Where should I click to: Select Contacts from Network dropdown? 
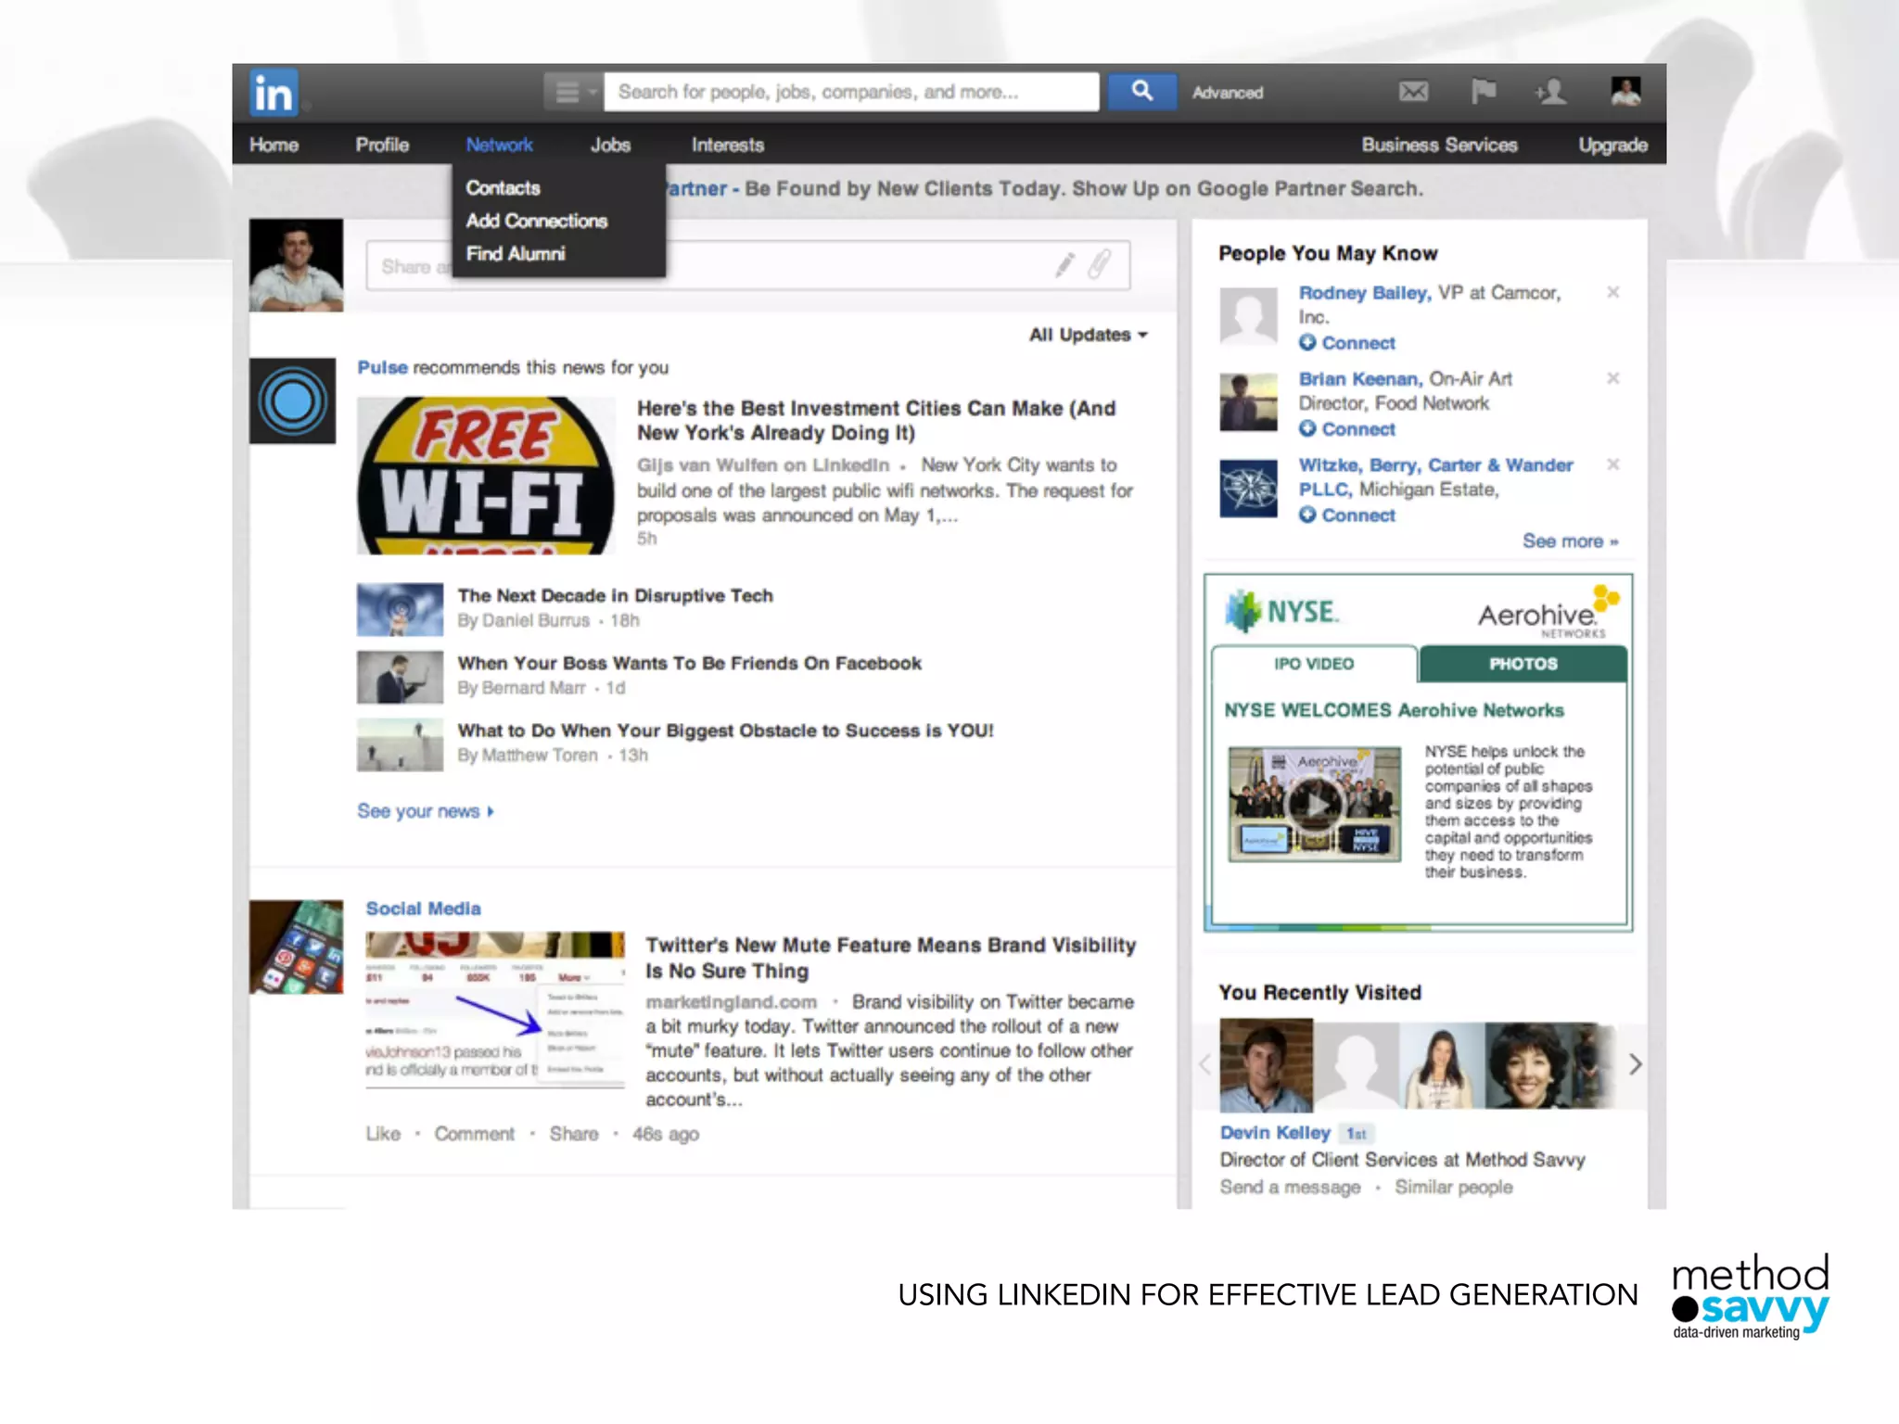pos(503,188)
